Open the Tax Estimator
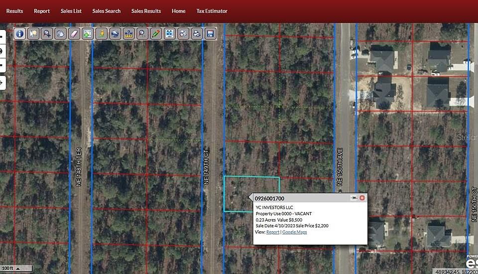The image size is (478, 274). pyautogui.click(x=212, y=11)
